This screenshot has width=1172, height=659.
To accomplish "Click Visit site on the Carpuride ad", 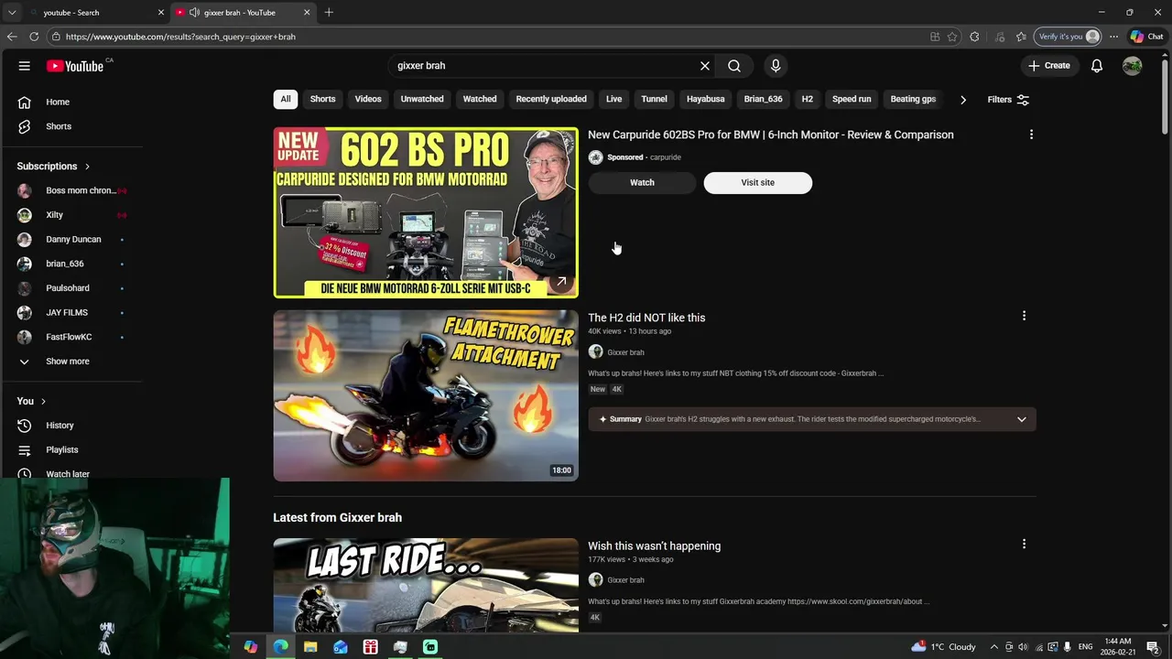I will [757, 182].
